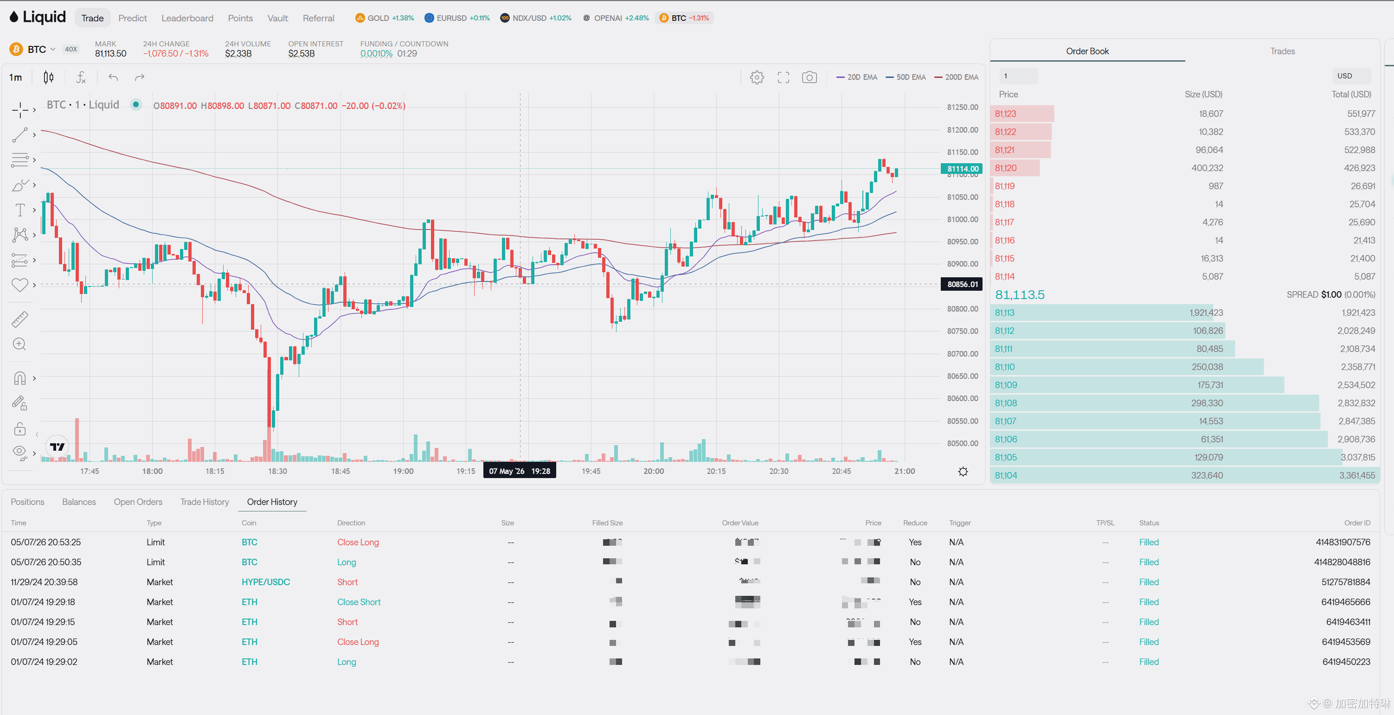Screen dimensions: 1394x715
Task: Switch to the Trades tab
Action: (x=1282, y=51)
